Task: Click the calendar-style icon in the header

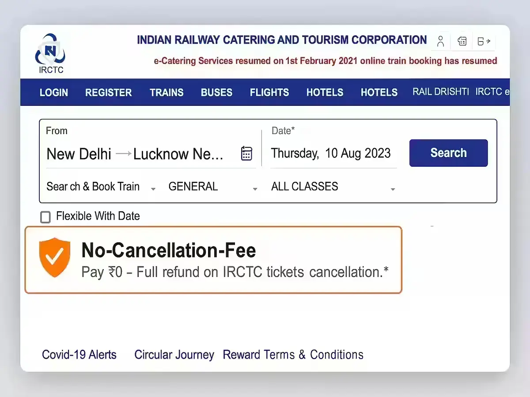Action: pos(462,41)
